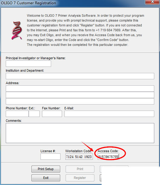Click the OLIGO 7 Customer Registration title text
The height and width of the screenshot is (185, 160).
(x=28, y=3)
